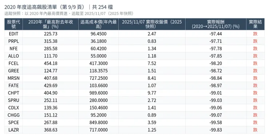This screenshot has width=269, height=138.
Task: Click return -97.78 in NFE row
Action: [x=216, y=49]
